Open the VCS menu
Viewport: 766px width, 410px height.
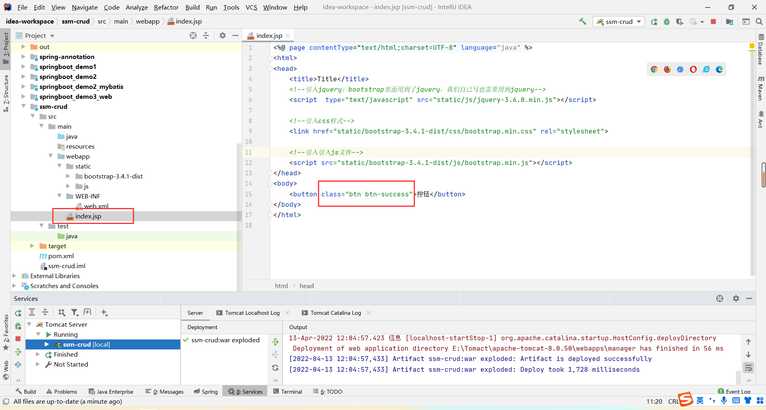point(251,7)
